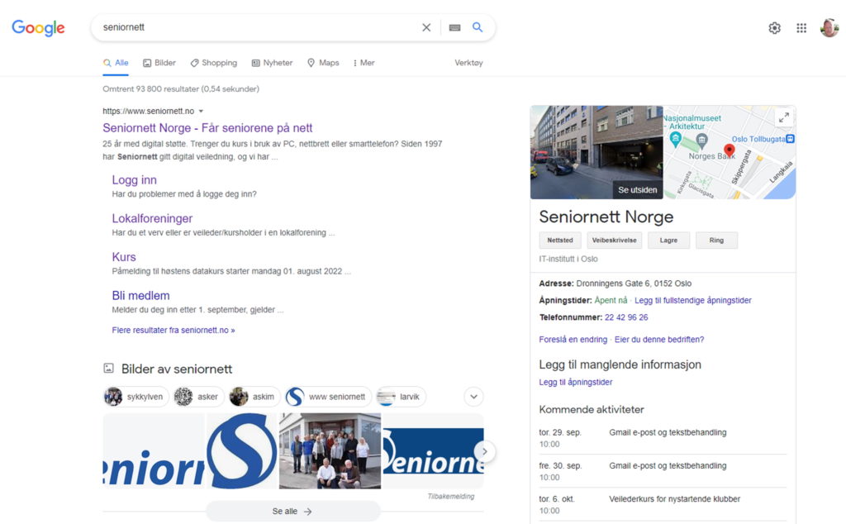
Task: Collapse the image chips with the chevron button
Action: point(473,397)
